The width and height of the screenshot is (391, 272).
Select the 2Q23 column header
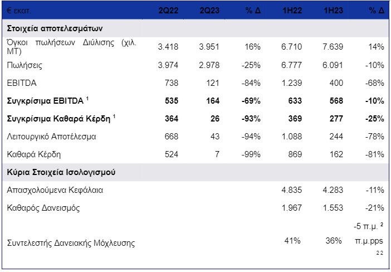209,11
